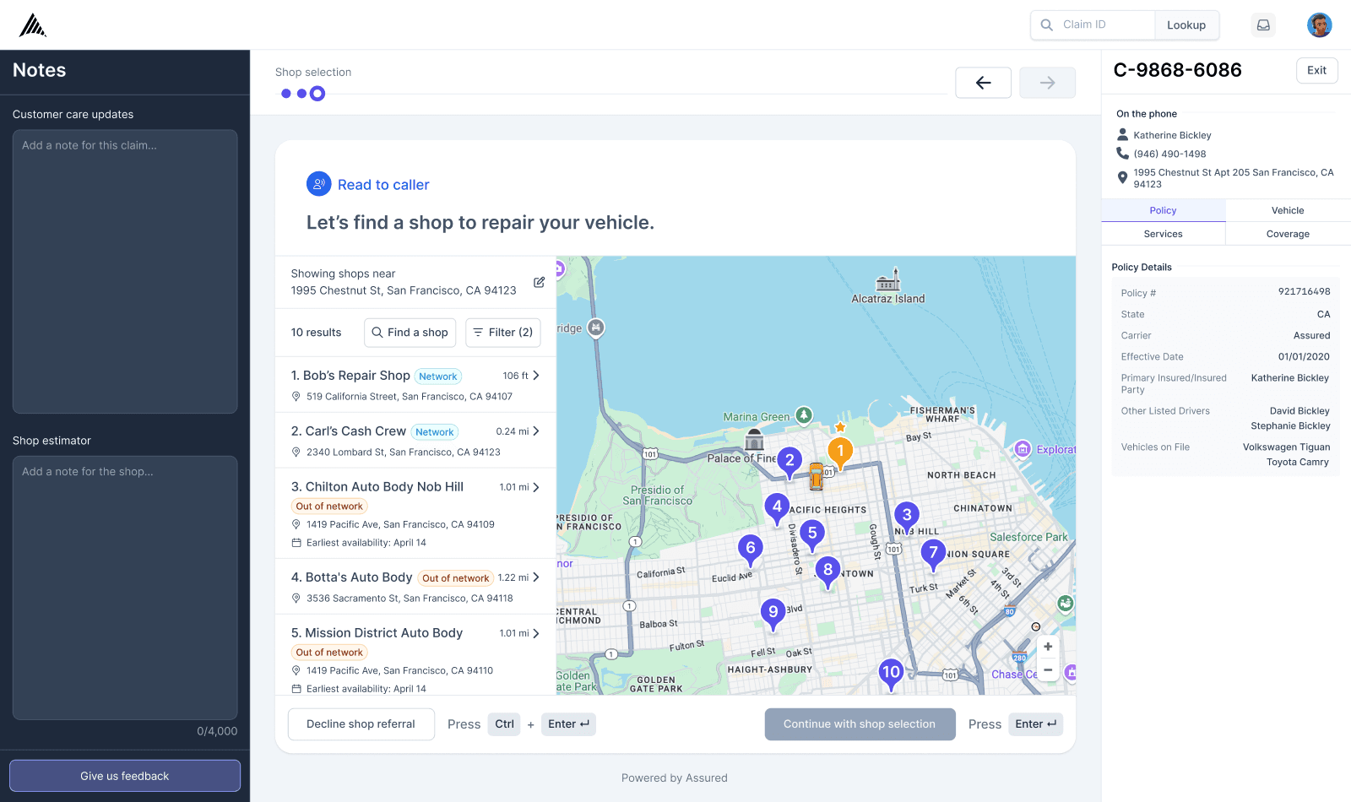Image resolution: width=1351 pixels, height=802 pixels.
Task: Click the edit pencil next to the address
Action: [539, 282]
